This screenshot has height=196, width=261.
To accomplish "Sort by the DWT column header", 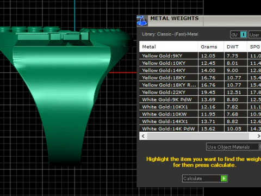I will pos(235,47).
